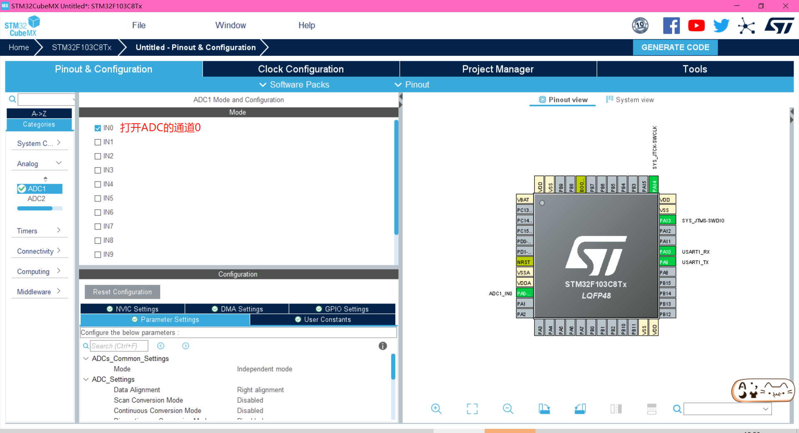This screenshot has height=433, width=799.
Task: Rotate the chip view clockwise
Action: click(544, 409)
